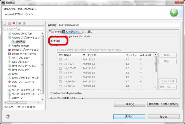Select Android JUnit Test configuration type
The width and height of the screenshot is (185, 124).
[x=22, y=34]
